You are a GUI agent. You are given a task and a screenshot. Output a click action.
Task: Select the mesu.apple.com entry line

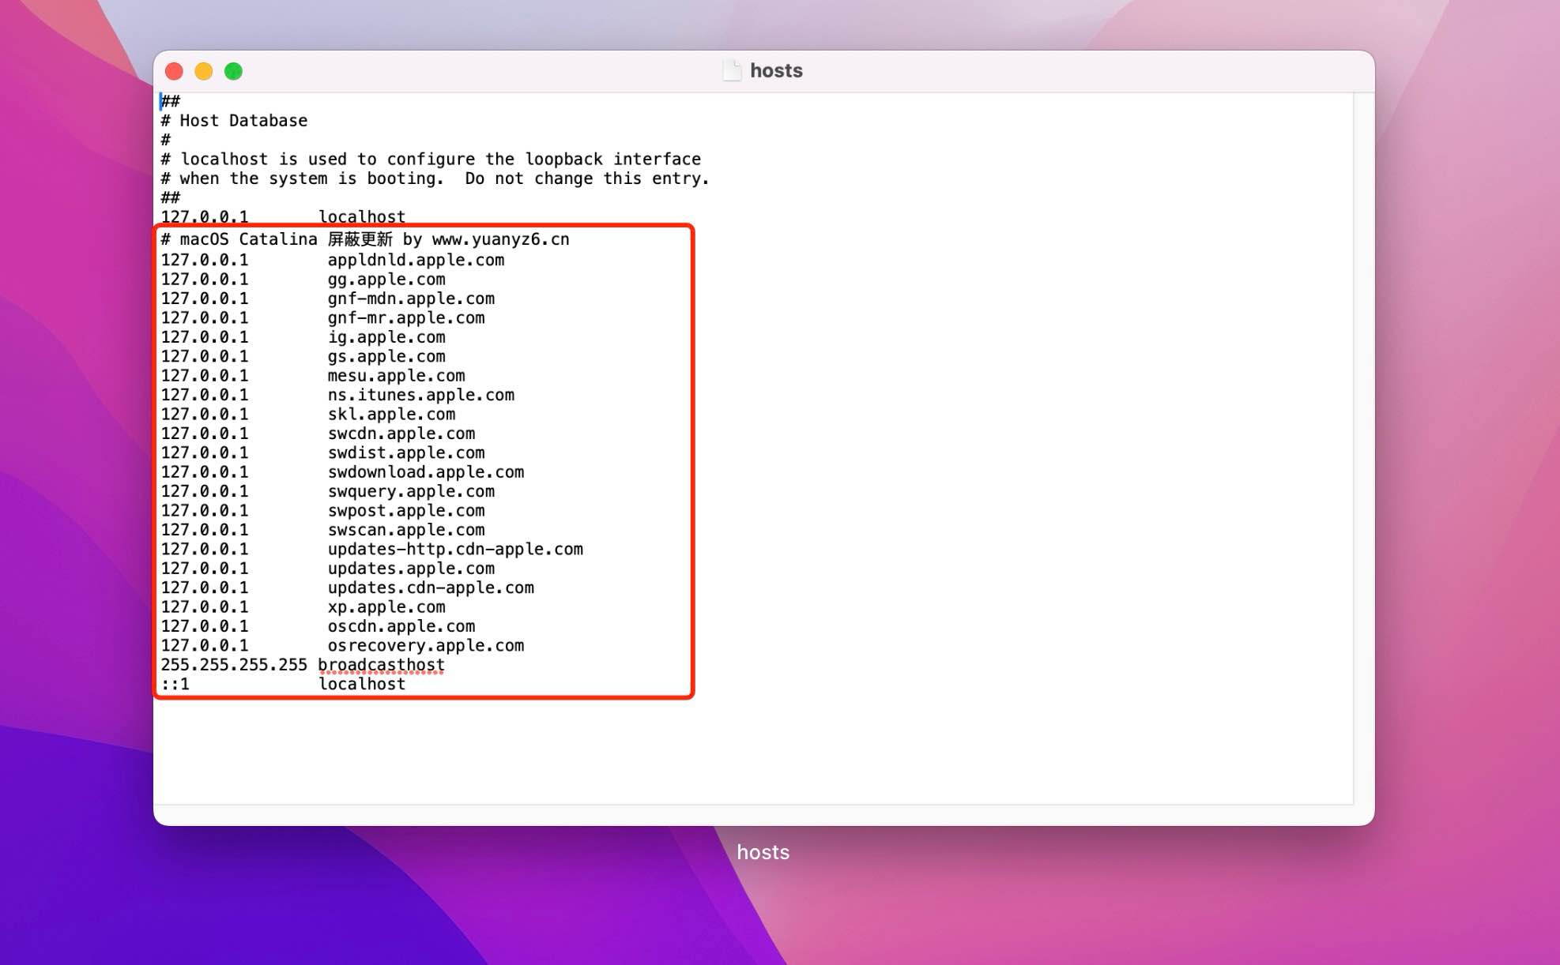pos(396,375)
